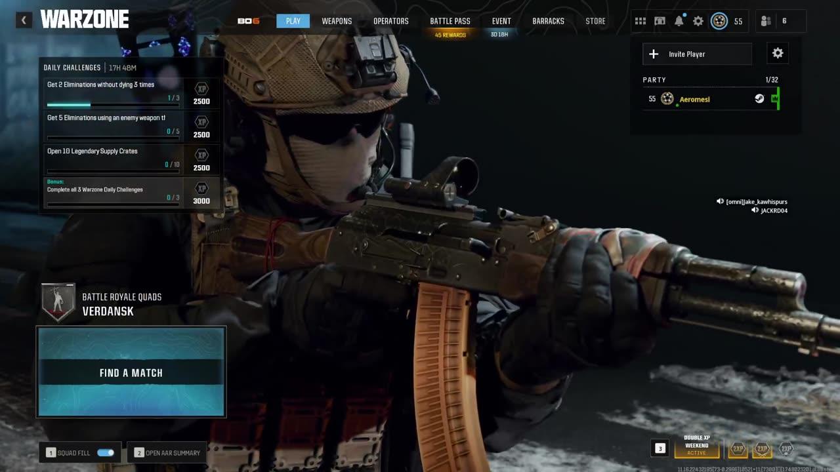Open the WEAPONS tab
This screenshot has height=472, width=840.
337,21
